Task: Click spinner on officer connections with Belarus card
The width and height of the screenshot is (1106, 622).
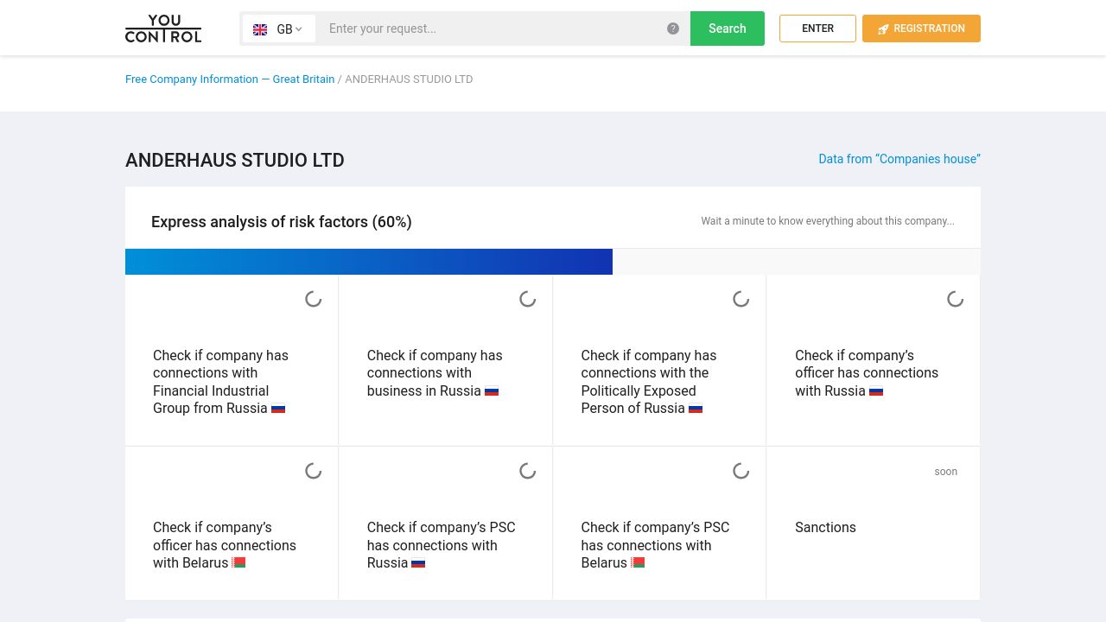Action: 314,471
